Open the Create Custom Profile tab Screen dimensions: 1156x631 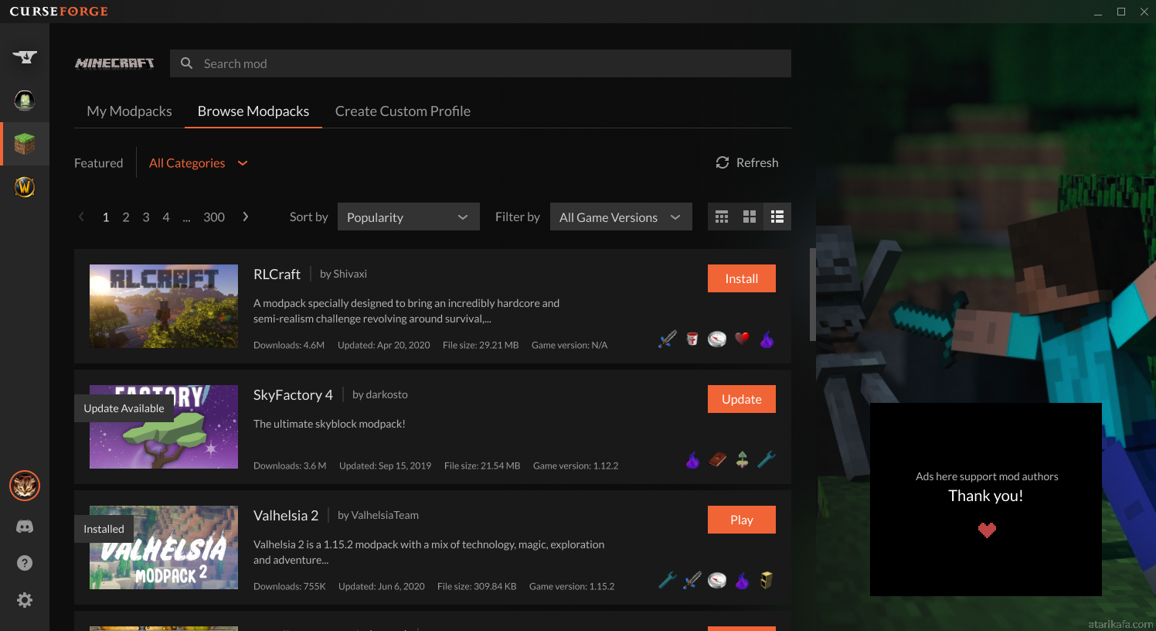click(403, 111)
